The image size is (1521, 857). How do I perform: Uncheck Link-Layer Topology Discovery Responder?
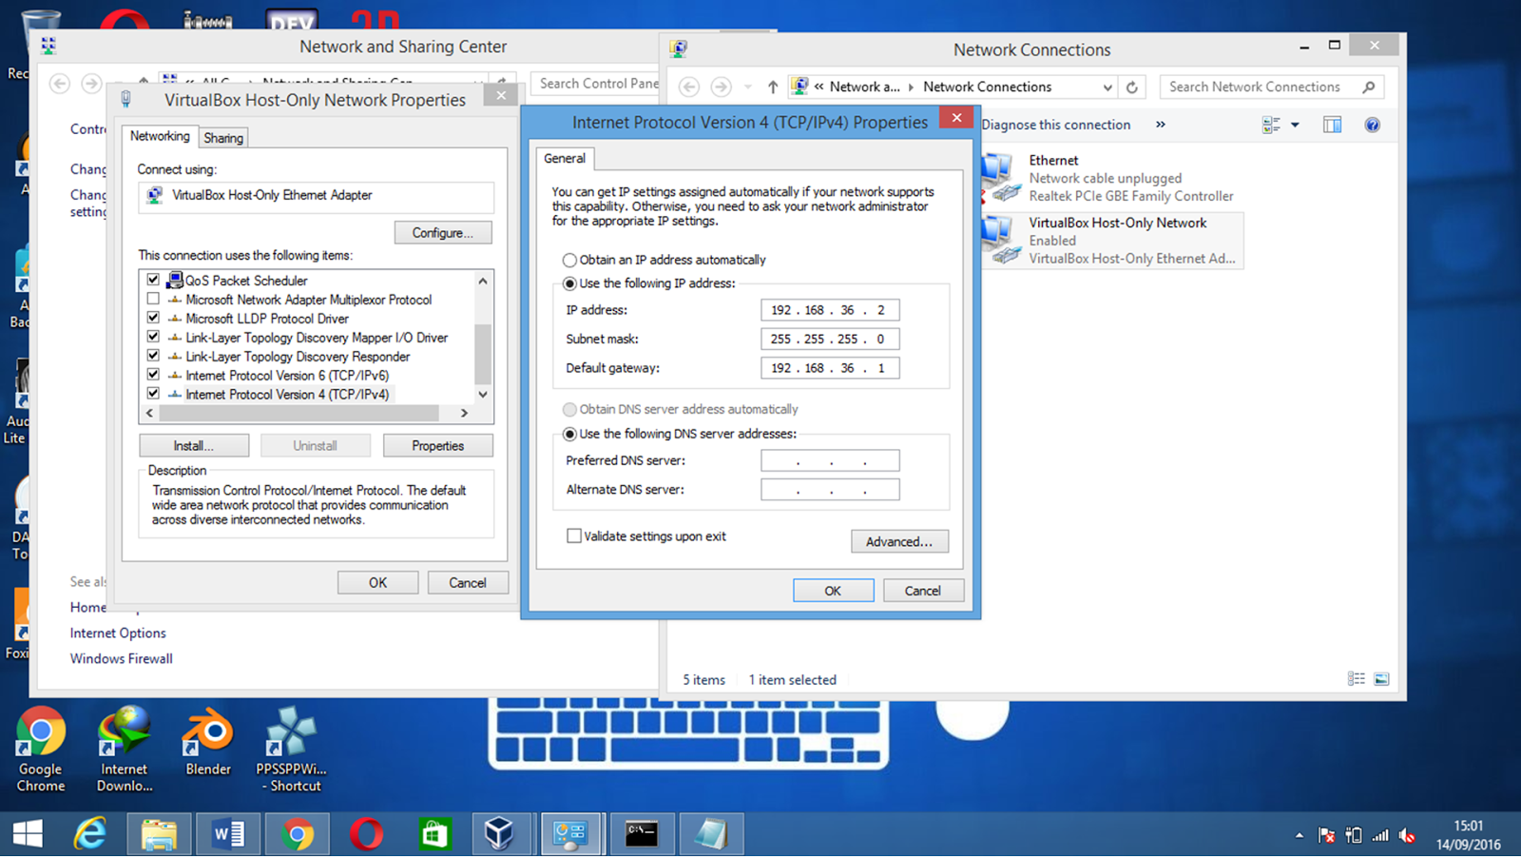click(153, 356)
